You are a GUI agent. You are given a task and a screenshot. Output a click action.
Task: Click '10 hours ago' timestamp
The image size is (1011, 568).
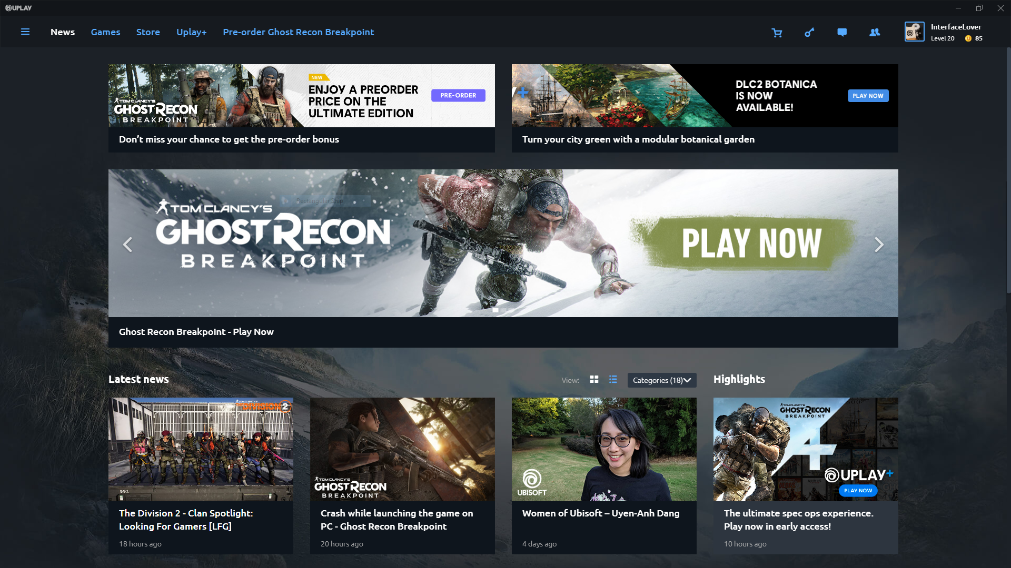point(745,544)
